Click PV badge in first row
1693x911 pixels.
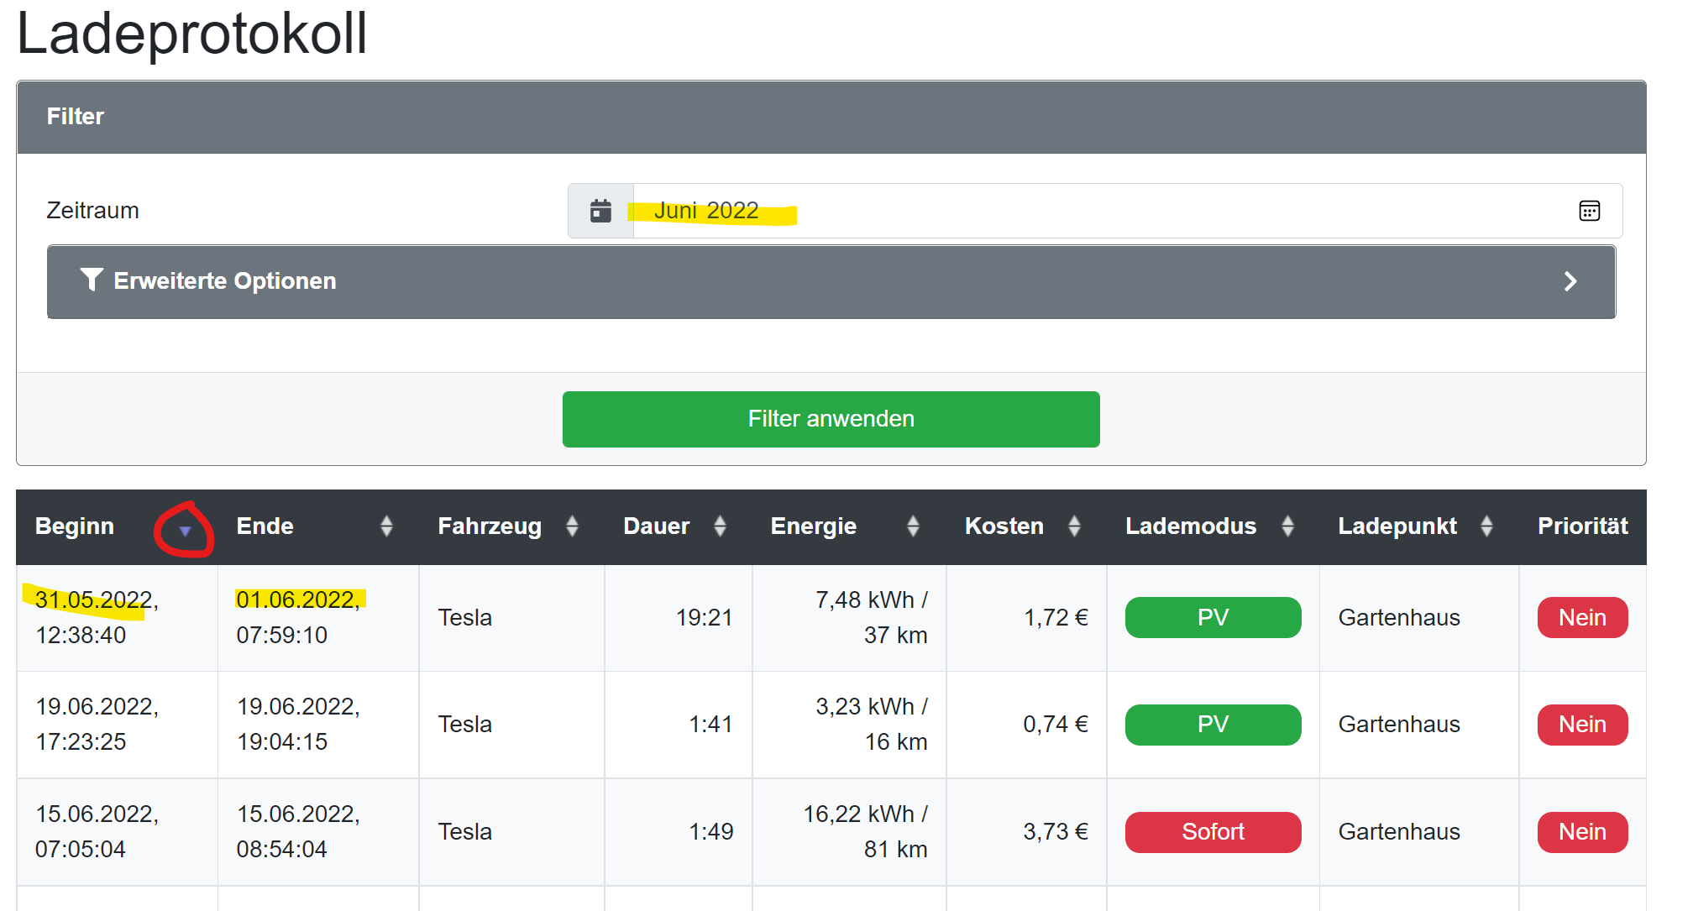tap(1213, 618)
